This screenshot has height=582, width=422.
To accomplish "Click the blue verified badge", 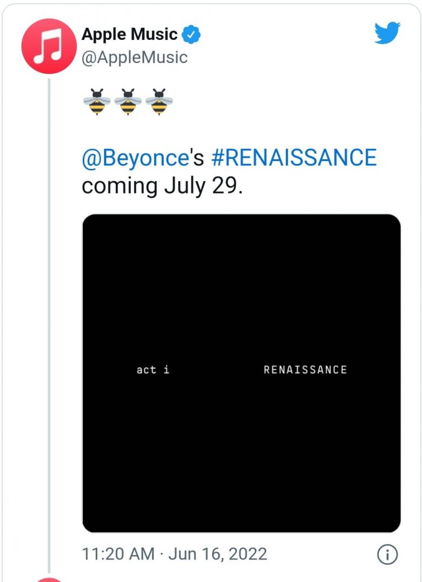I will [x=191, y=34].
